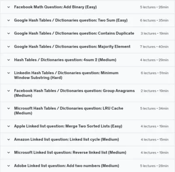Click the 6 lectures • 51min label

click(154, 73)
